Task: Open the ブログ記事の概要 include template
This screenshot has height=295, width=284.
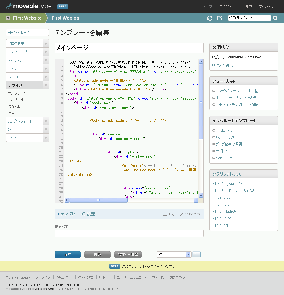Action: pos(229,144)
